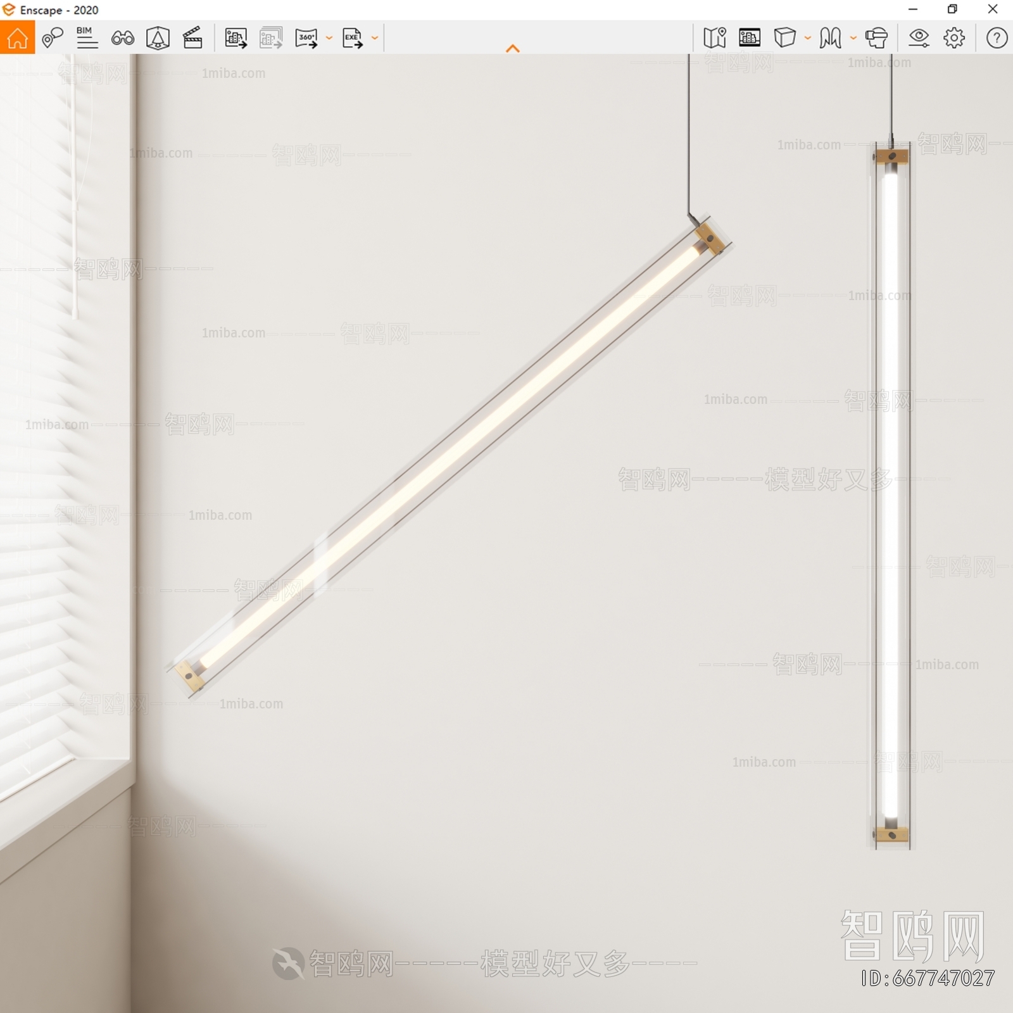Screen dimensions: 1013x1013
Task: Open the asset library icon
Action: coord(750,38)
